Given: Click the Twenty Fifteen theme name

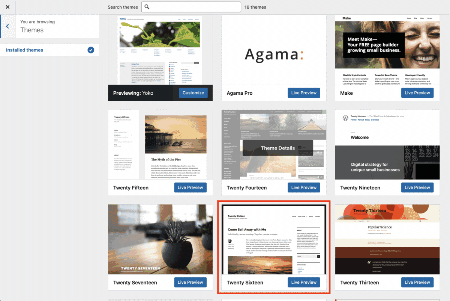Looking at the screenshot, I should coord(131,188).
